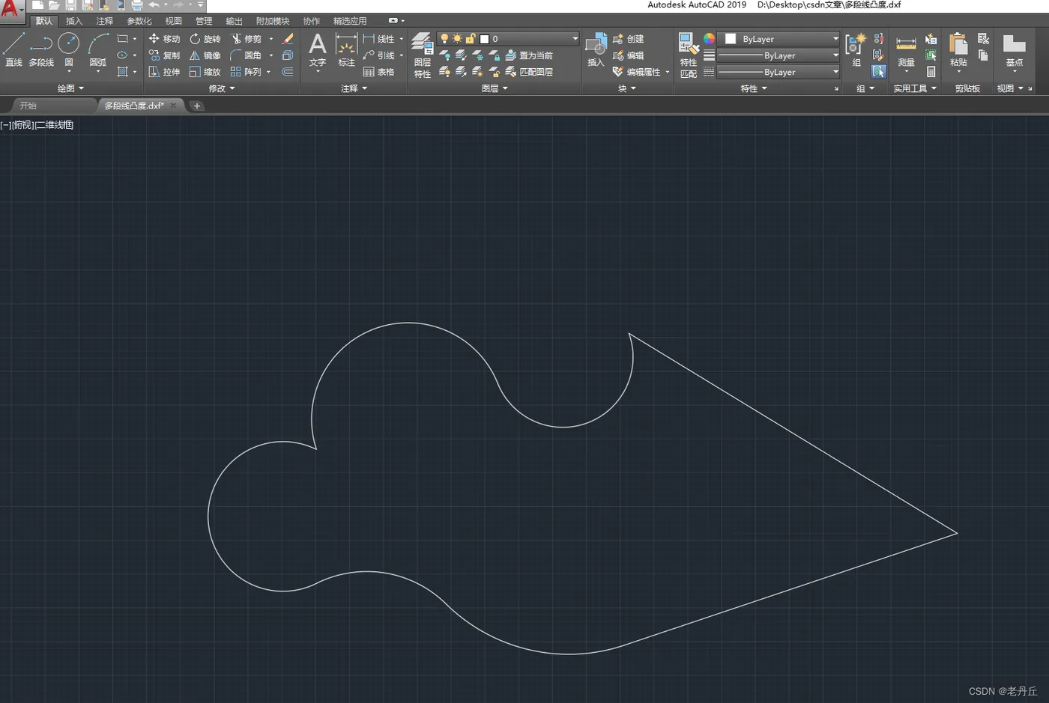Click the [俯视] view control label
The image size is (1049, 703).
click(x=23, y=125)
